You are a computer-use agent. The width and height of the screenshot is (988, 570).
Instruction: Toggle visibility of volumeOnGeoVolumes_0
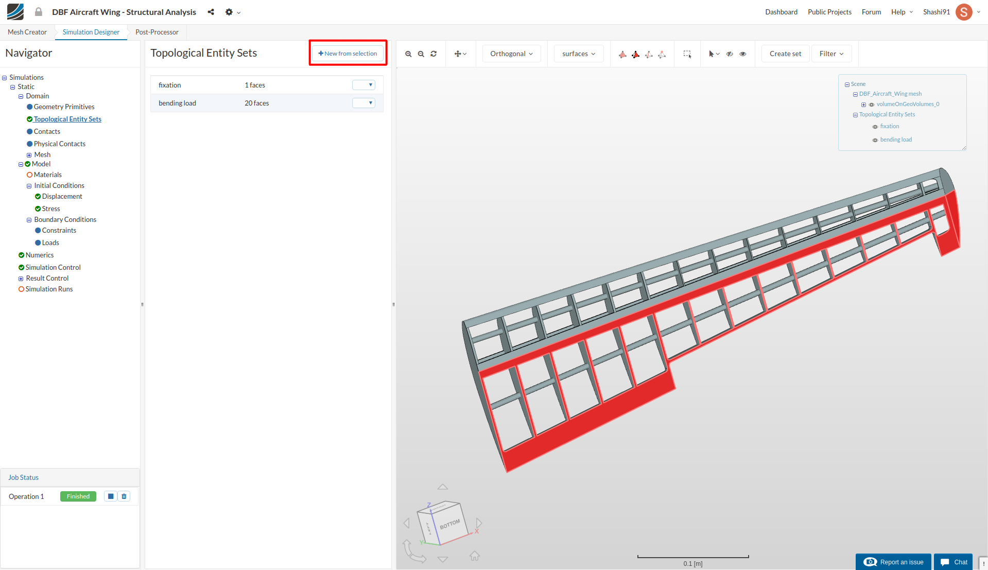tap(872, 105)
